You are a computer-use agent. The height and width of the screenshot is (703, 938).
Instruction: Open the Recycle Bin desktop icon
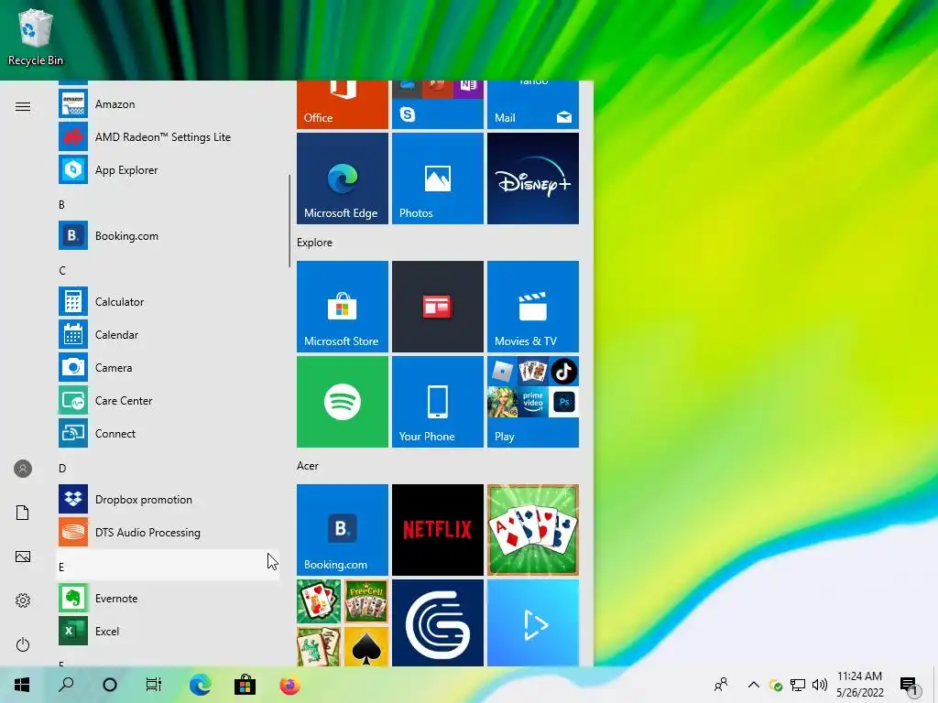click(x=36, y=37)
